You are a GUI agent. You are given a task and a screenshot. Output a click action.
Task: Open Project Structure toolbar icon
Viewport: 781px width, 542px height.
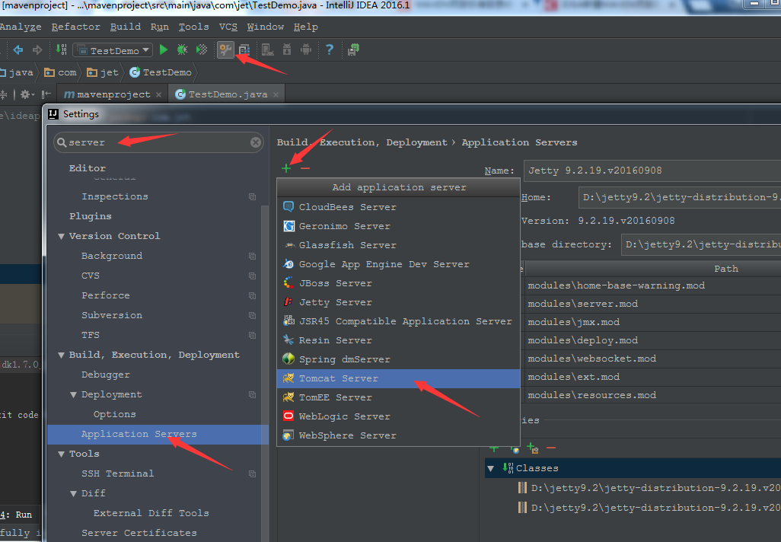[x=244, y=49]
